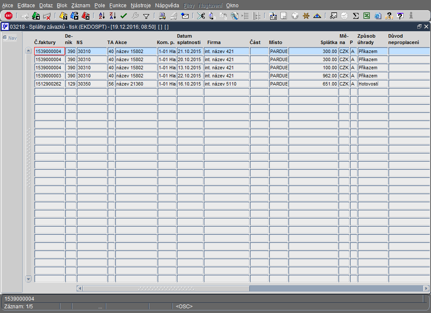Open the Záznam menu
The width and height of the screenshot is (431, 313).
[x=80, y=6]
